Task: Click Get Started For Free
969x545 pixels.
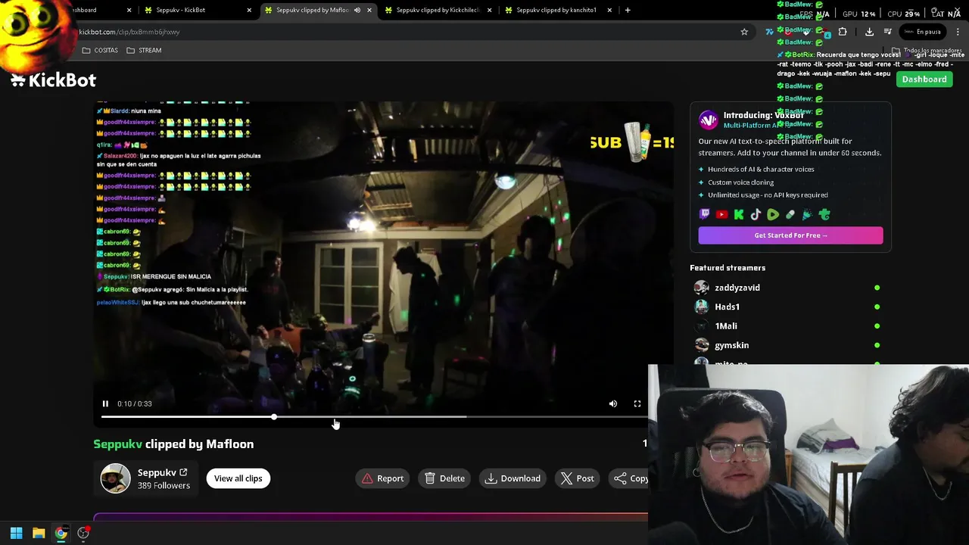Action: pyautogui.click(x=790, y=235)
